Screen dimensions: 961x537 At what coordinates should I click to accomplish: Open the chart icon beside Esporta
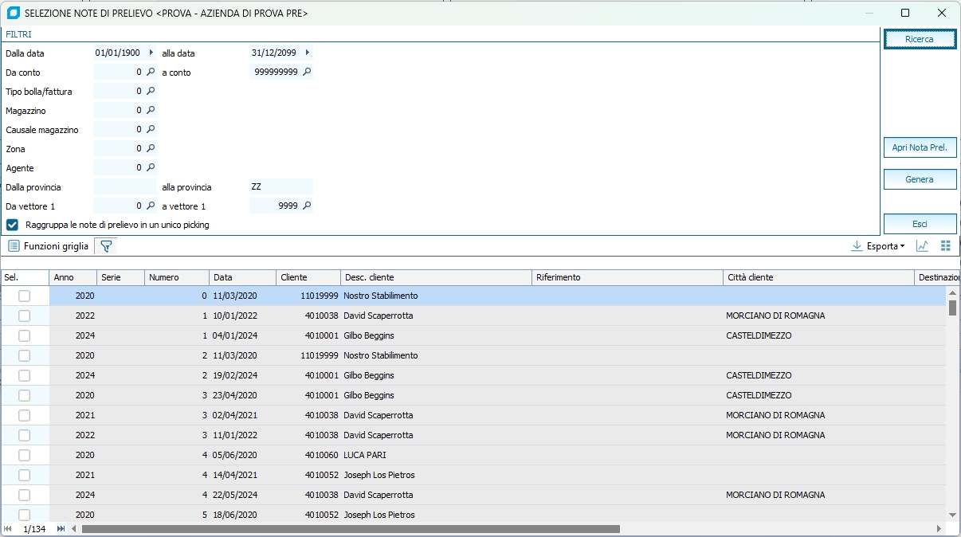click(x=922, y=246)
